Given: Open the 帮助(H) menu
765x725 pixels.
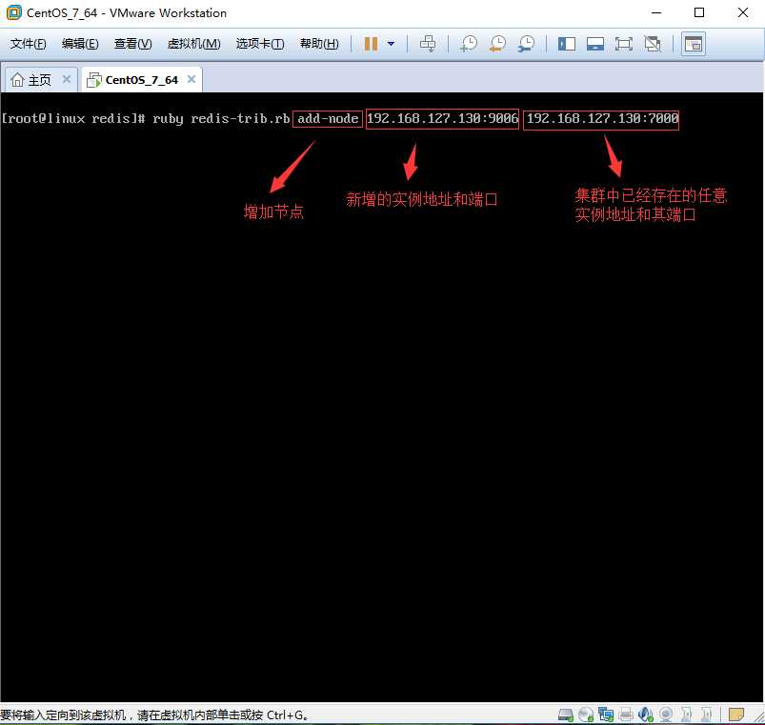Looking at the screenshot, I should click(x=319, y=44).
